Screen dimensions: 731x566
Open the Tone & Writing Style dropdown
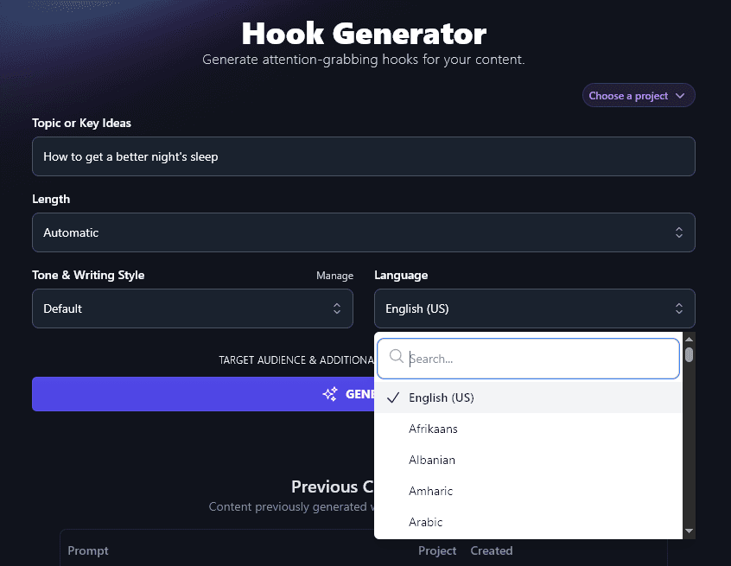pos(192,308)
